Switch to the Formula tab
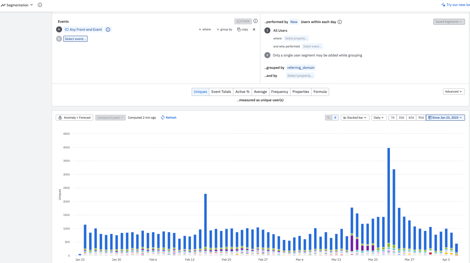 coord(320,92)
